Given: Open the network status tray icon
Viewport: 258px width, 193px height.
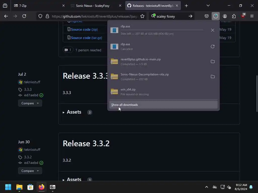Looking at the screenshot, I should point(222,187).
